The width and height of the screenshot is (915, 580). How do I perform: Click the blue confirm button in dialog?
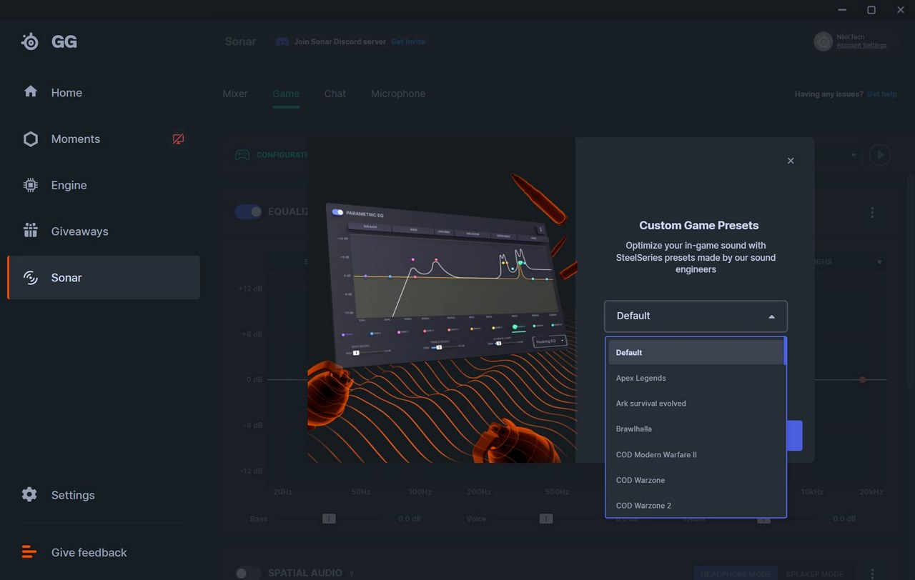(x=794, y=435)
